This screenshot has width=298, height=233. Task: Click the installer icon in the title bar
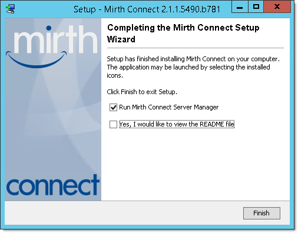(x=10, y=9)
